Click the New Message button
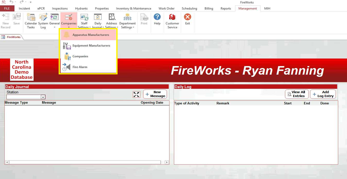Screen dimensions: 347x179 point(155,94)
